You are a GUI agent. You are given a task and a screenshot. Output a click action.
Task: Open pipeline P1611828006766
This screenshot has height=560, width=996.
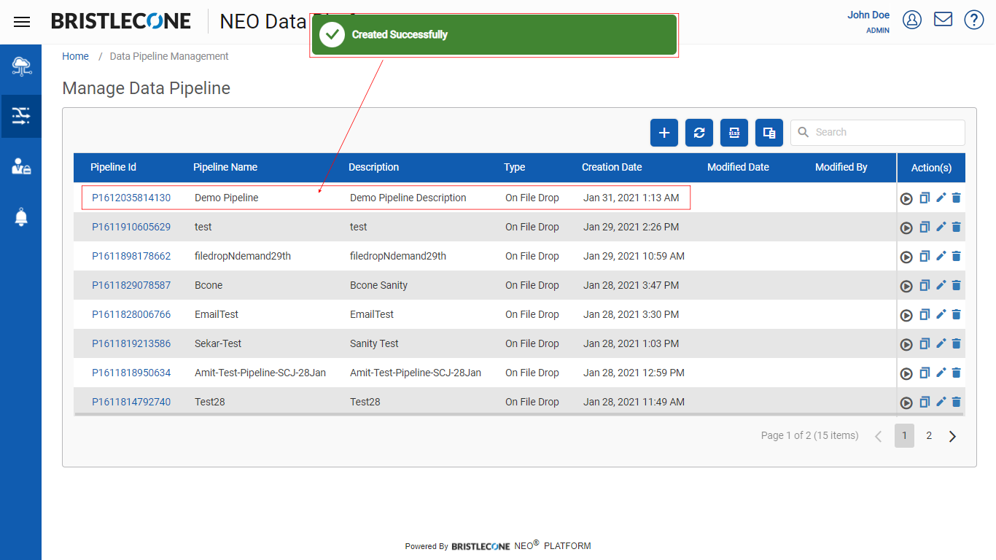(x=131, y=314)
